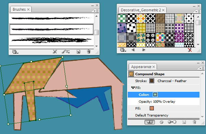Click Clear Appearance icon in Appearance panel
Screen dimensions: 206x134
(161, 122)
